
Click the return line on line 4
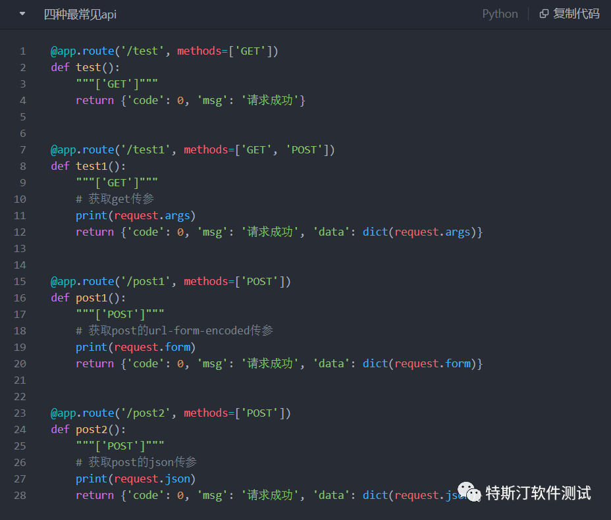pos(190,101)
